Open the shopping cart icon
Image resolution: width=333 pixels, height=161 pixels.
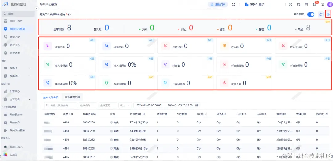[x=298, y=4]
